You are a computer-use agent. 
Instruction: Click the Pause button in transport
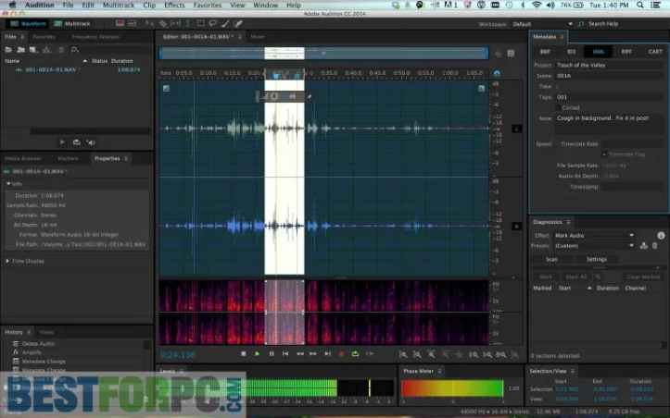[272, 353]
